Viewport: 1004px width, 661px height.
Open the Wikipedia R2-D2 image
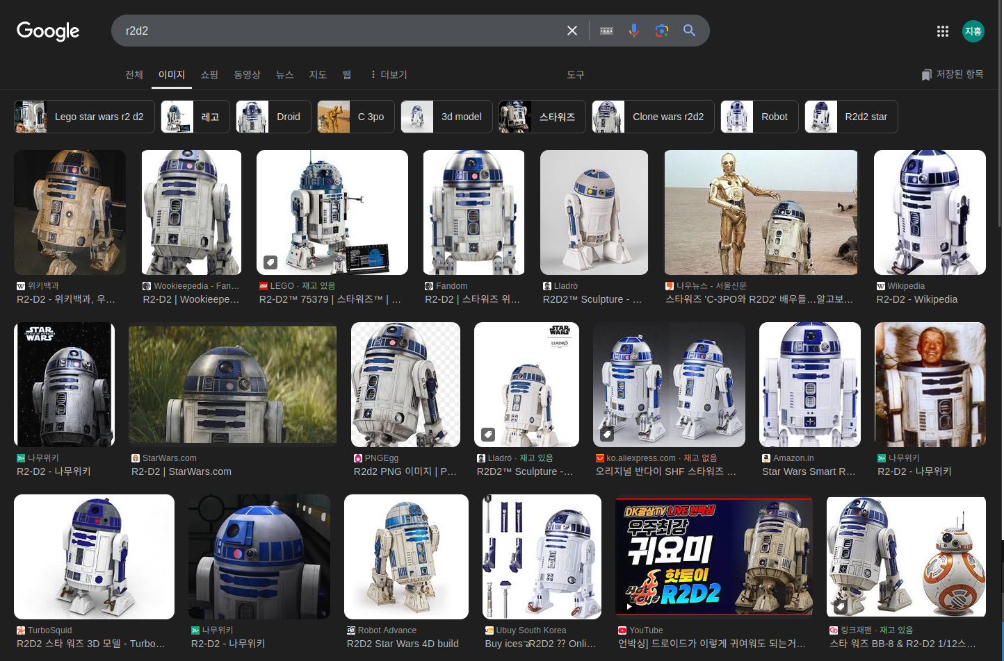point(930,212)
